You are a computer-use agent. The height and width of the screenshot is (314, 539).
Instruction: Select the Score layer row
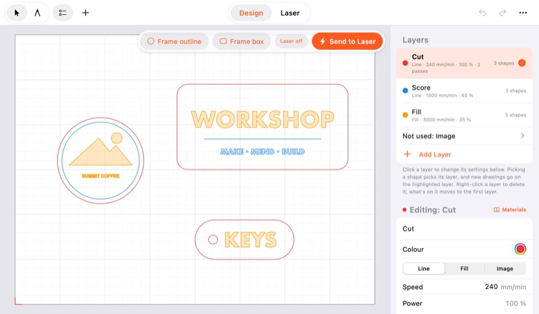click(x=464, y=91)
